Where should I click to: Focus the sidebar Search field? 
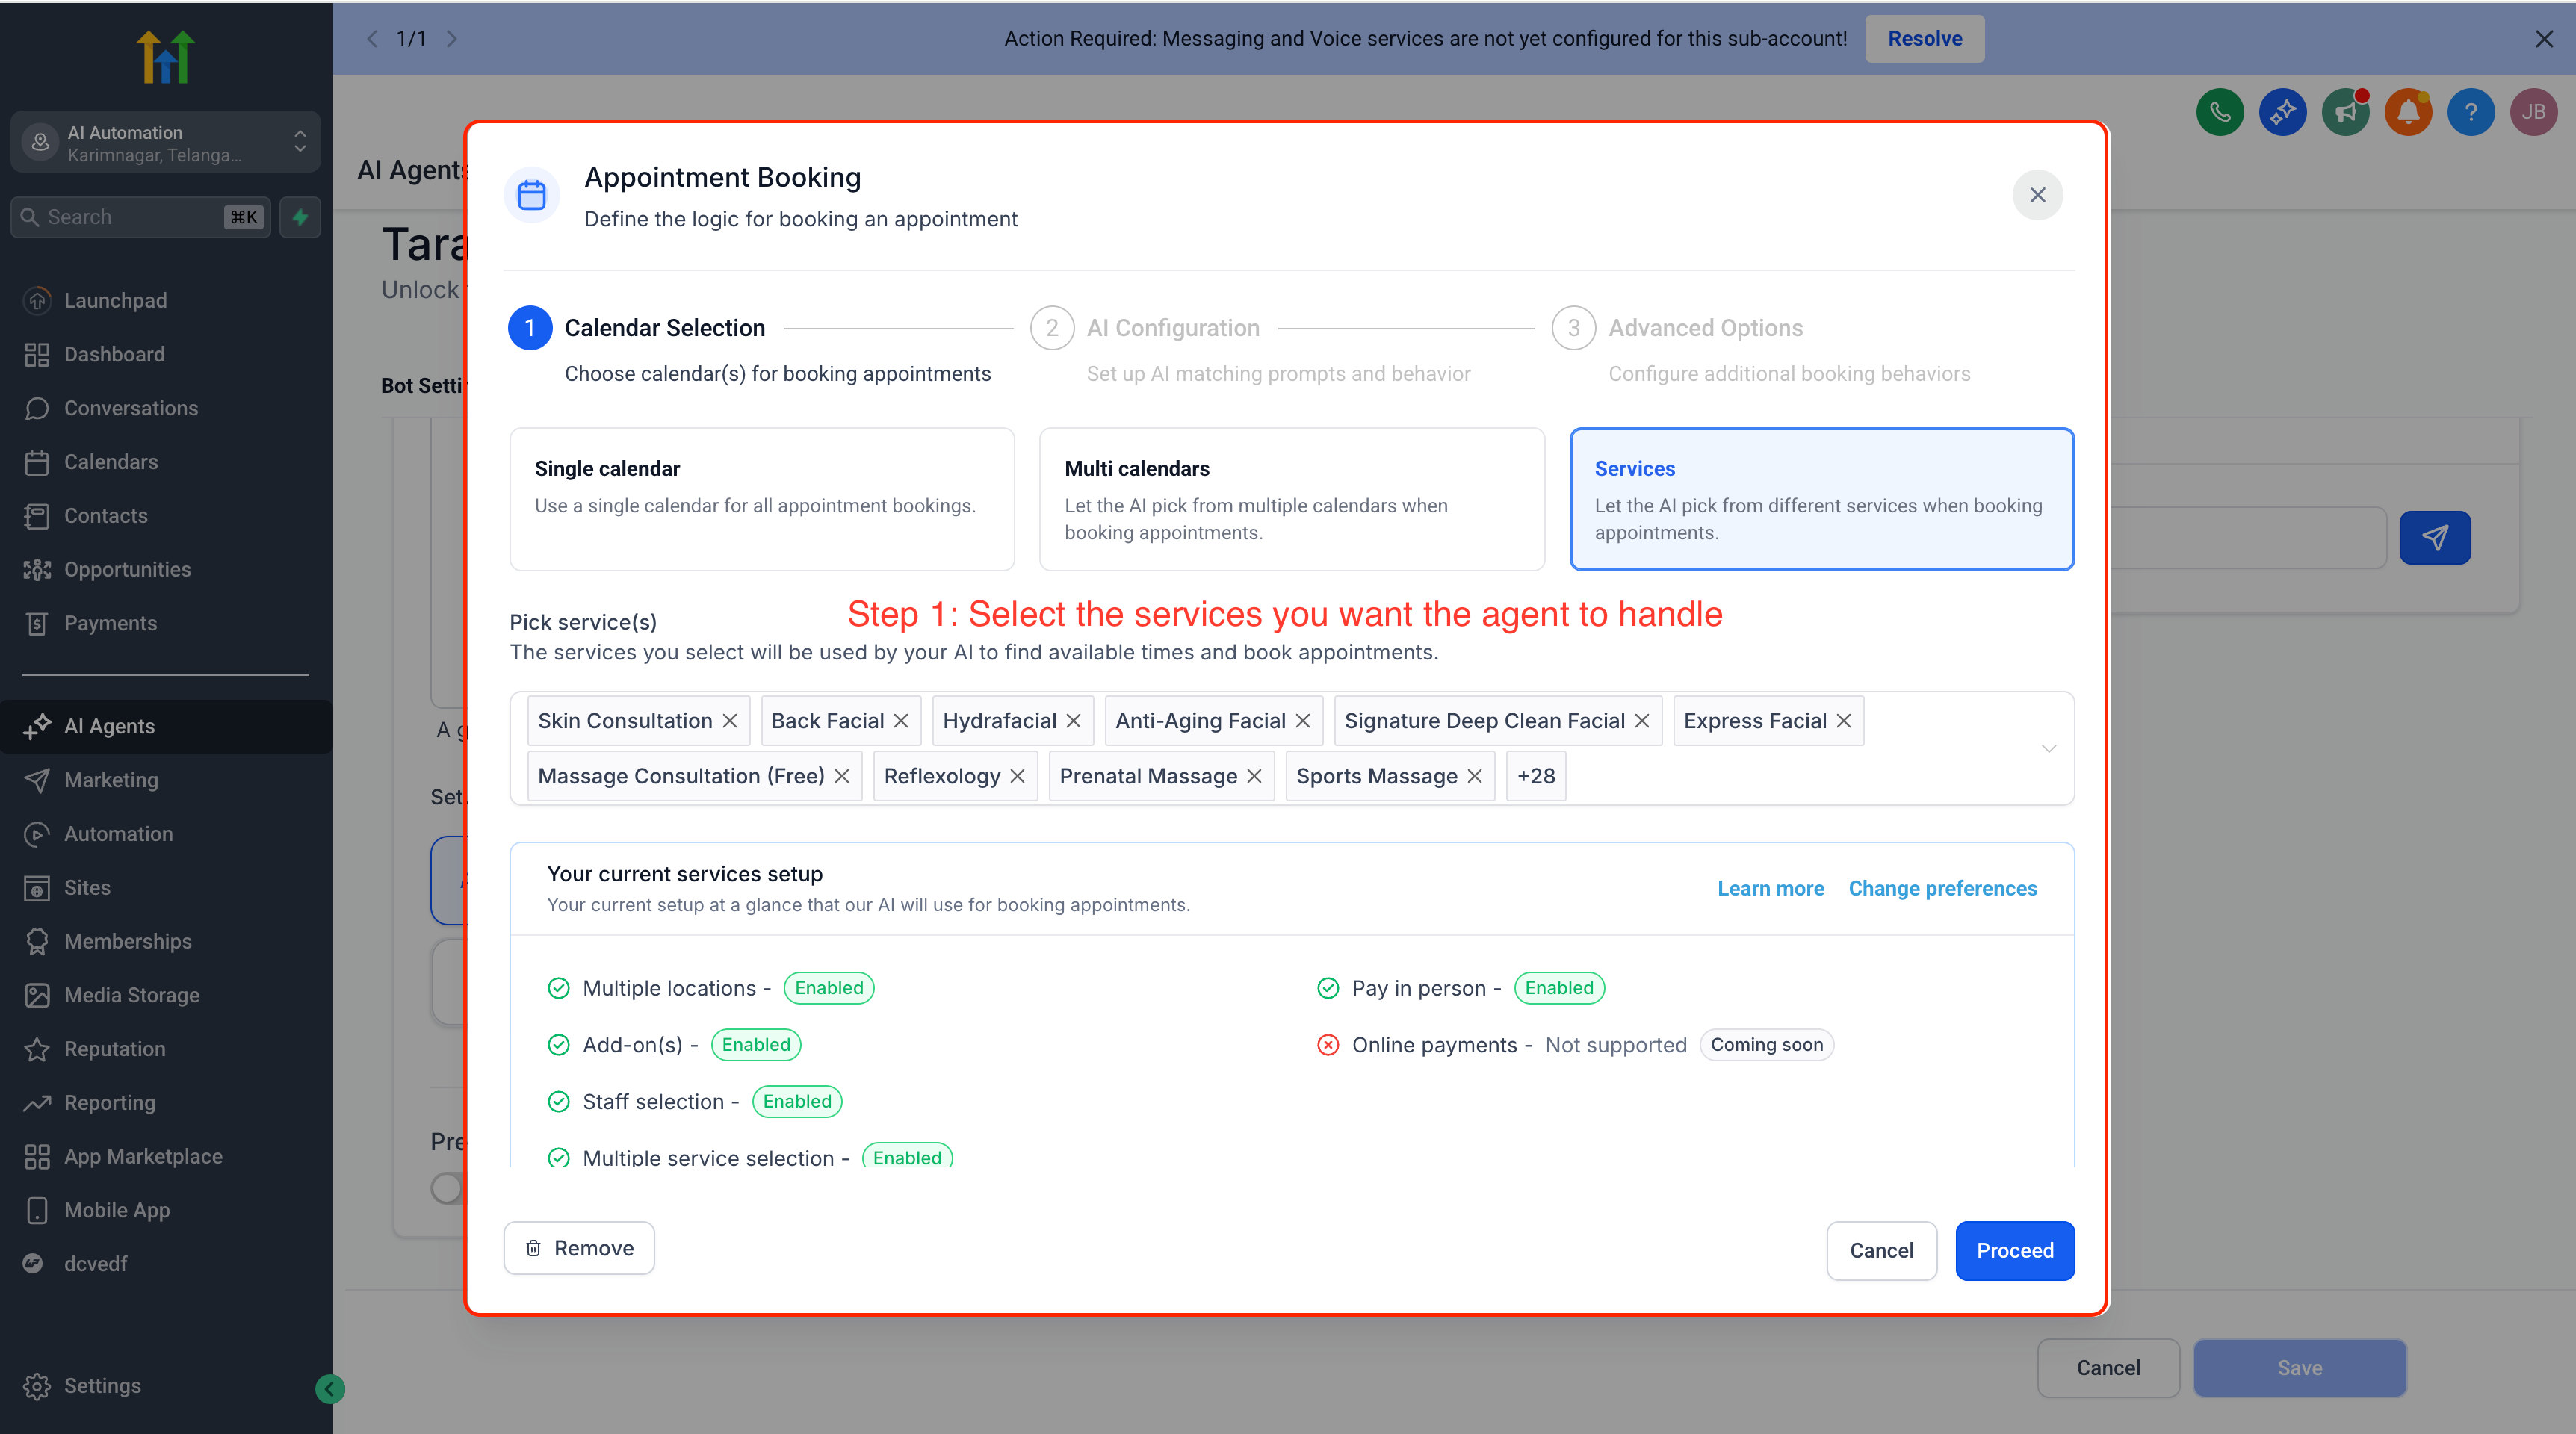[x=140, y=217]
